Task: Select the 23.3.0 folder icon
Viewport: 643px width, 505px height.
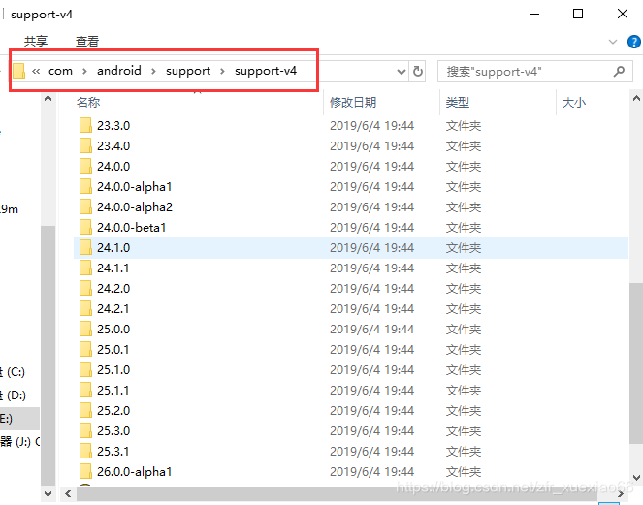Action: (x=85, y=125)
